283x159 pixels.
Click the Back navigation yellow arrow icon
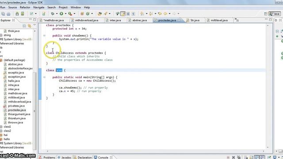tap(165, 14)
